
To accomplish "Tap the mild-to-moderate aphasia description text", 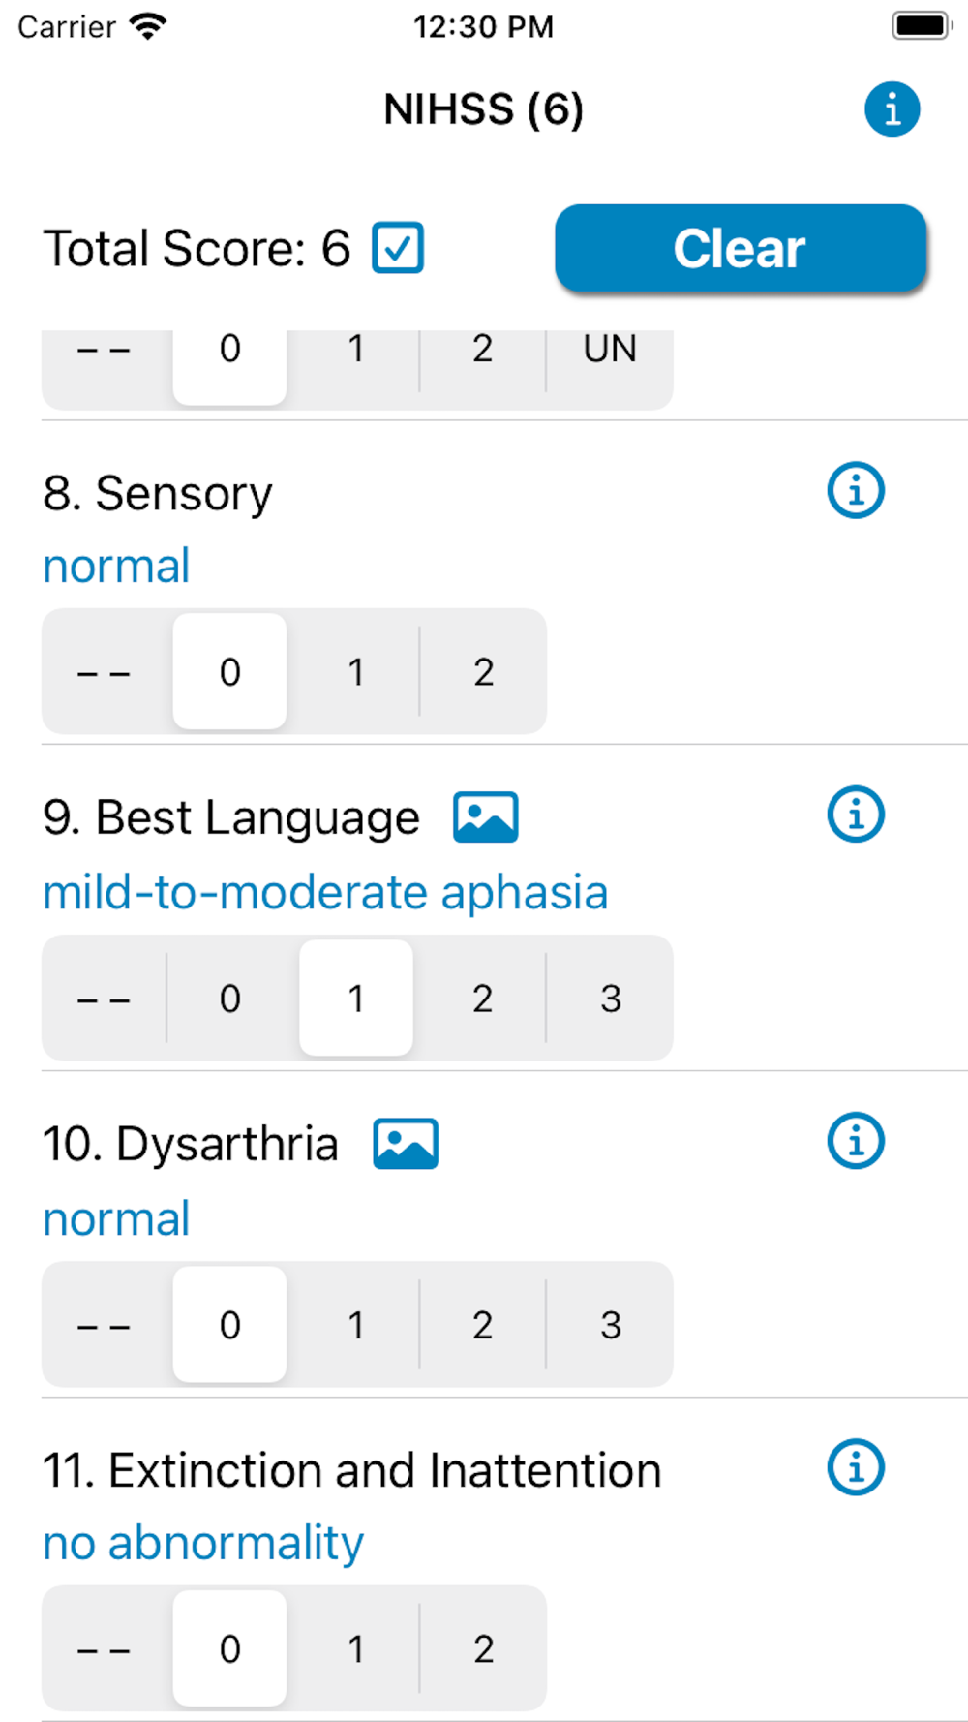I will click(x=325, y=892).
